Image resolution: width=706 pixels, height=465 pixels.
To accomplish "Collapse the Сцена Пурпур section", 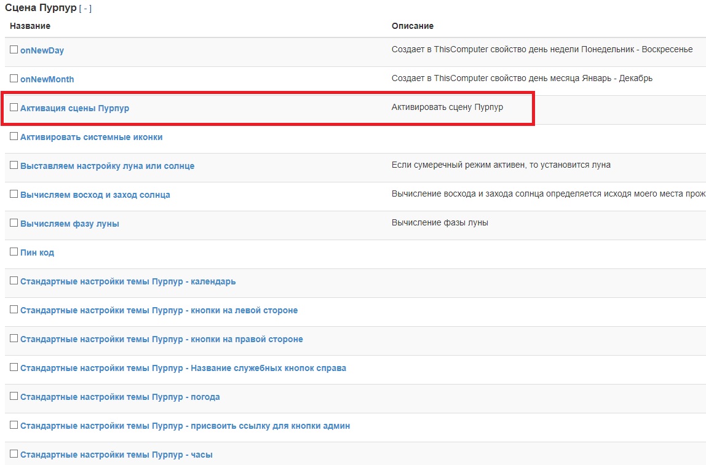I will coord(85,9).
